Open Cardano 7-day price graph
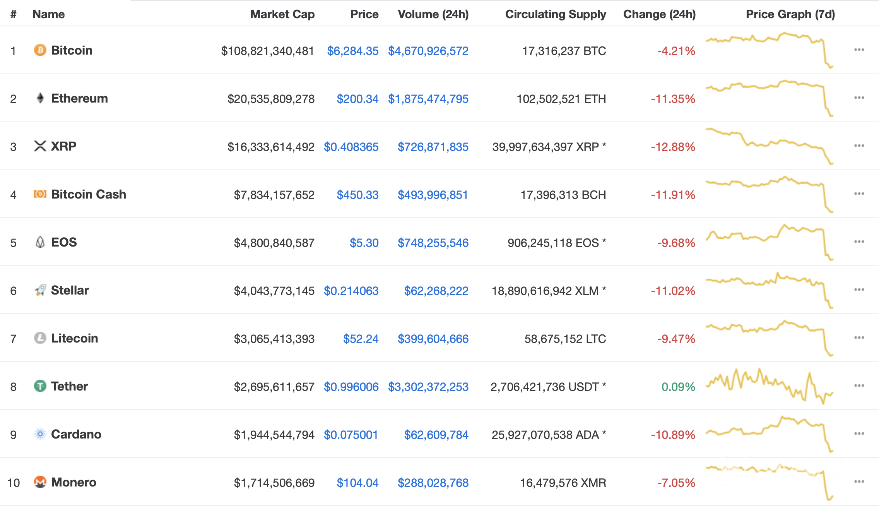The width and height of the screenshot is (879, 507). tap(770, 434)
